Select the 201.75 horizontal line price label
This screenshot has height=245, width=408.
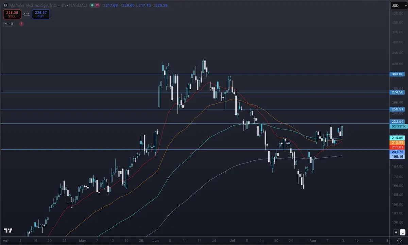tap(397, 152)
